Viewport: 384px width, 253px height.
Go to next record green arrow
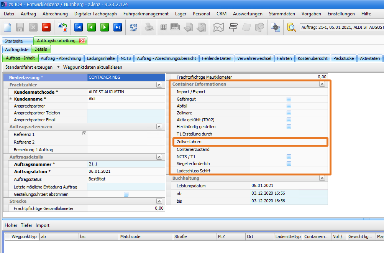point(105,27)
